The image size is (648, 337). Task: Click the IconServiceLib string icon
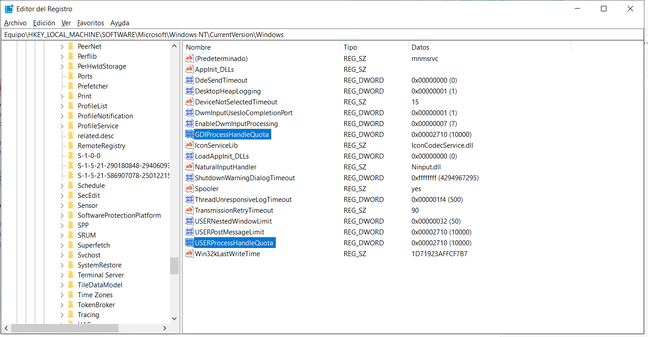(189, 145)
